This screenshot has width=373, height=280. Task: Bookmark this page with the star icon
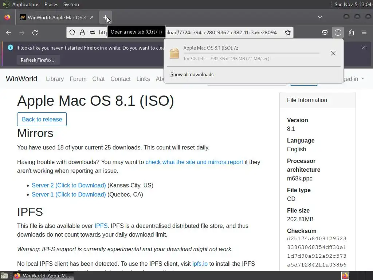tap(288, 32)
